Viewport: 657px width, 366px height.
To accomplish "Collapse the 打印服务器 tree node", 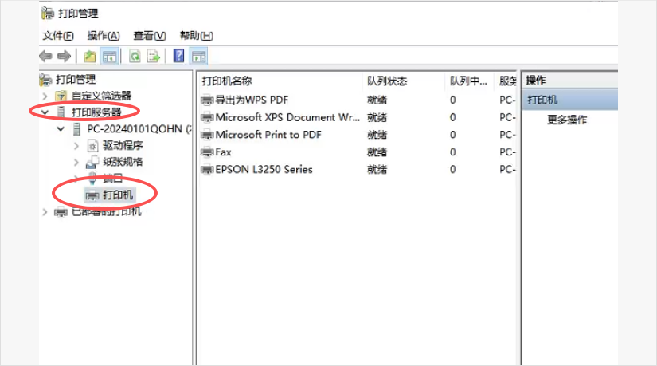I will pos(45,112).
